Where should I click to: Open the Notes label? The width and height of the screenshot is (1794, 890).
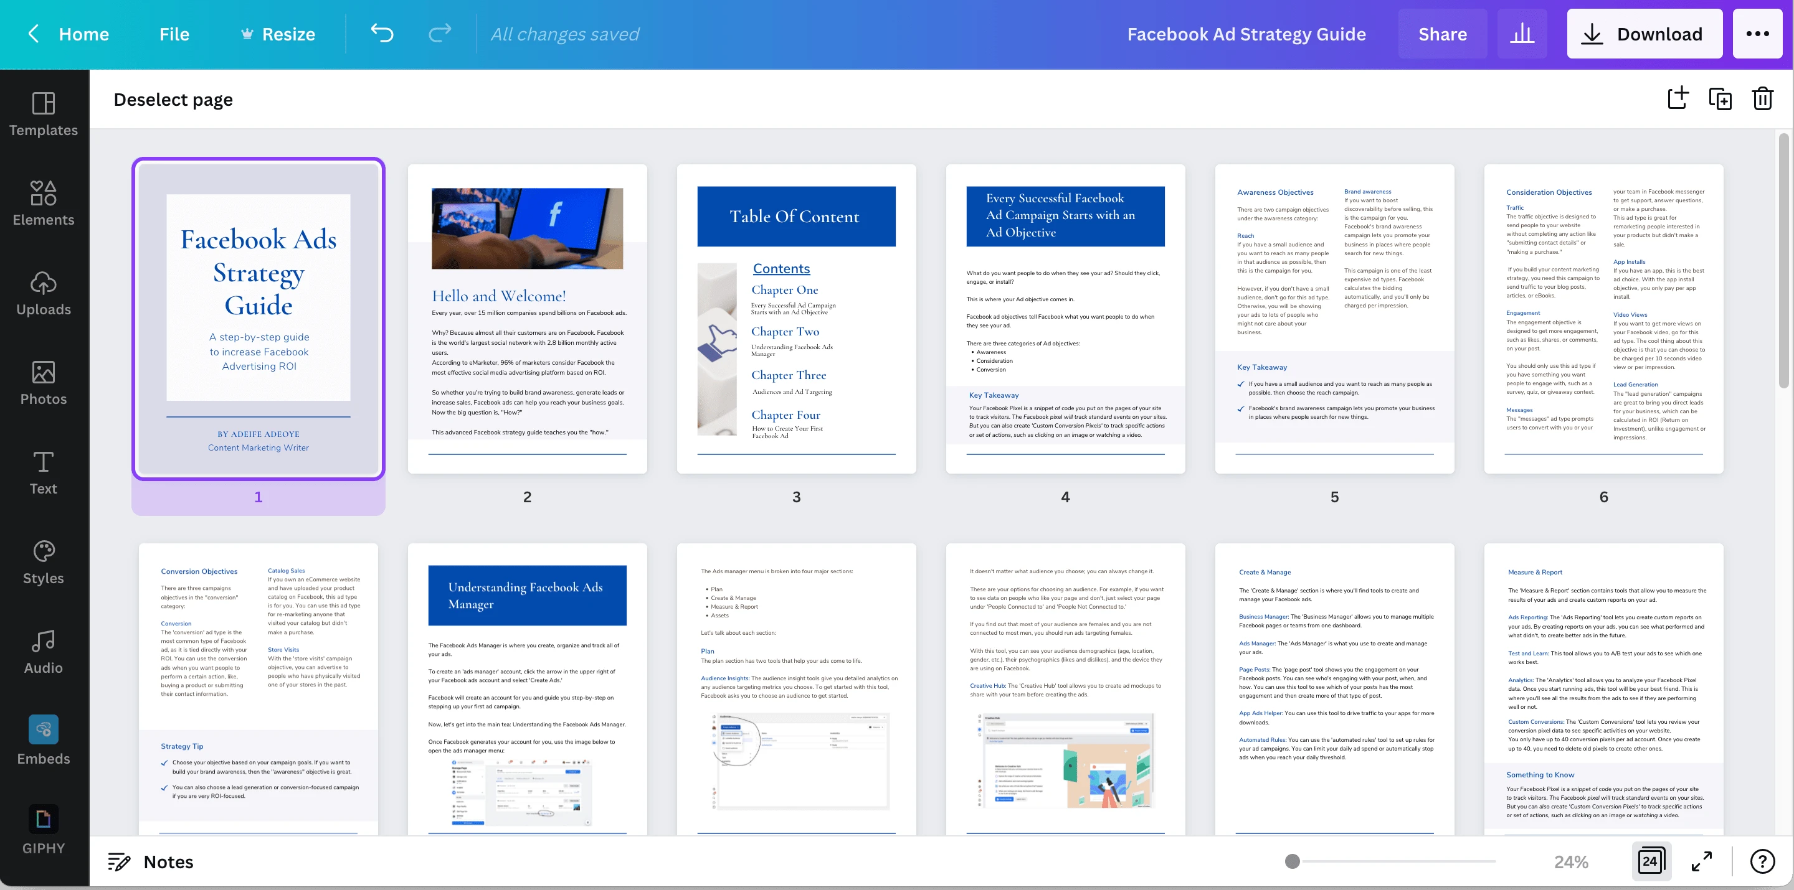[169, 862]
